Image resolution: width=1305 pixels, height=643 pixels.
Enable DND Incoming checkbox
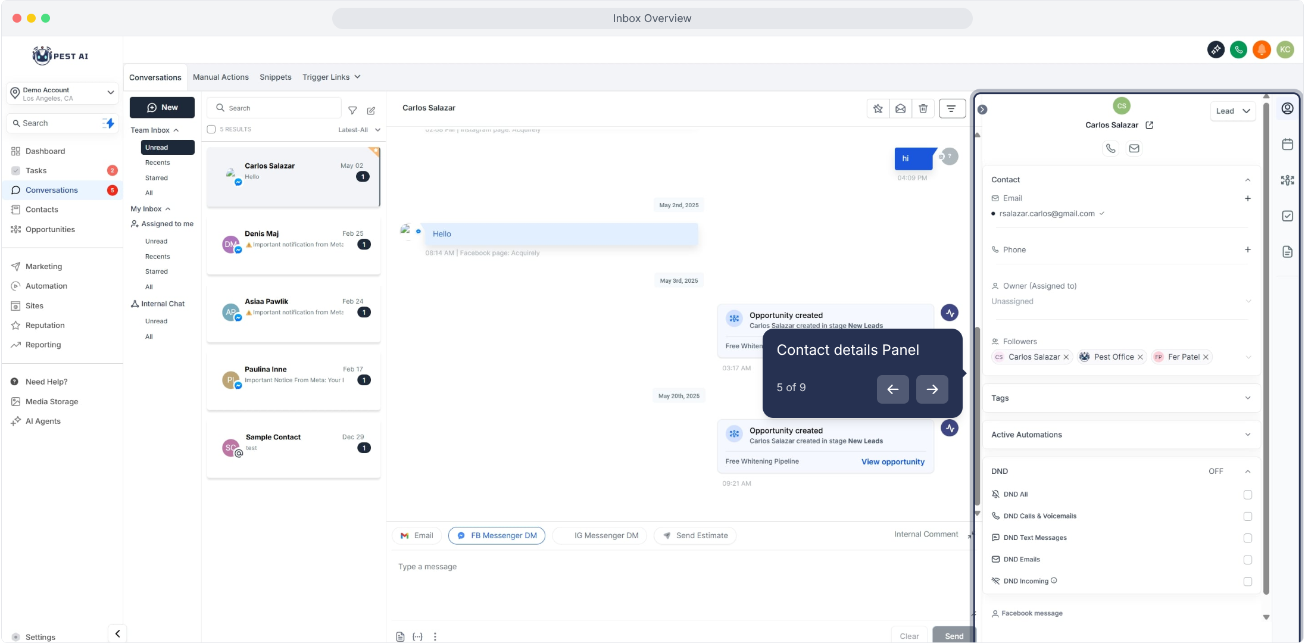tap(1247, 581)
